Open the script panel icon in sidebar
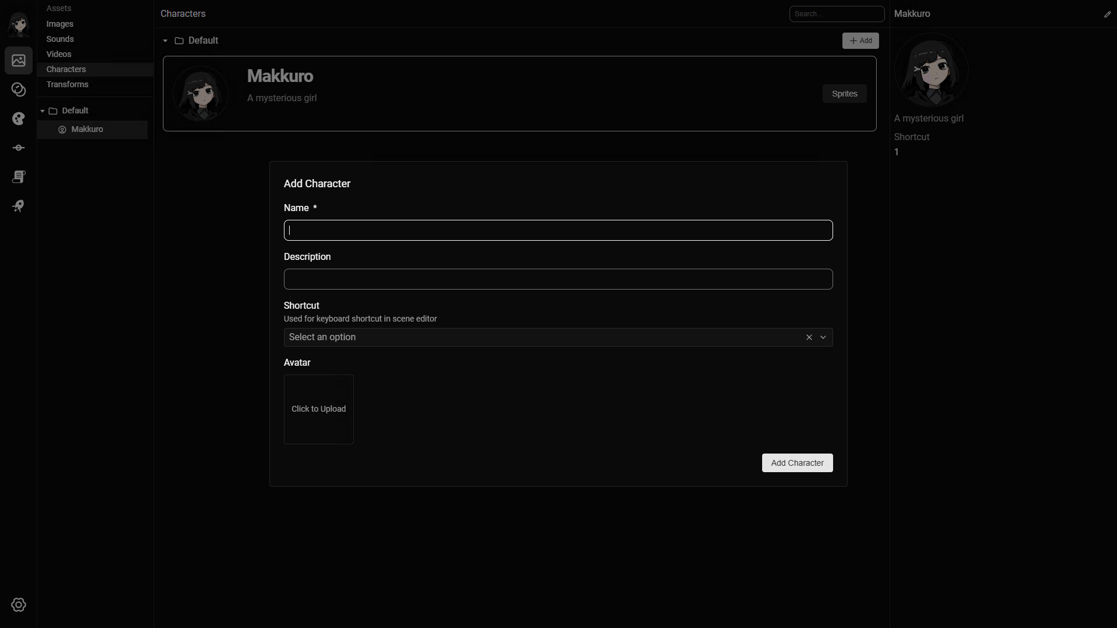Image resolution: width=1117 pixels, height=628 pixels. click(19, 177)
